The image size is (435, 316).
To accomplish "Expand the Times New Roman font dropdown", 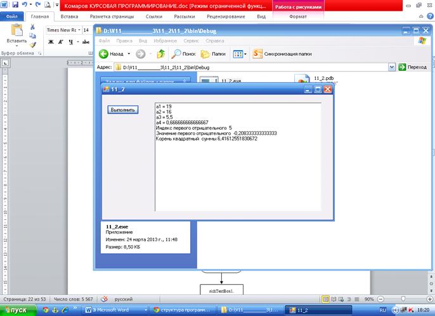I will pos(78,30).
